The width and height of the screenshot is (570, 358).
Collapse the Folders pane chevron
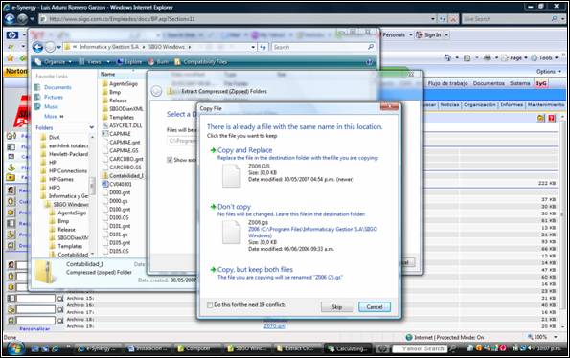[x=92, y=127]
